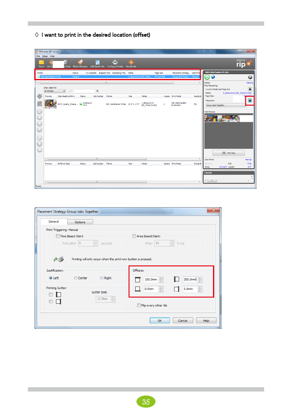
Task: Open the File menu
Action: tap(38, 56)
